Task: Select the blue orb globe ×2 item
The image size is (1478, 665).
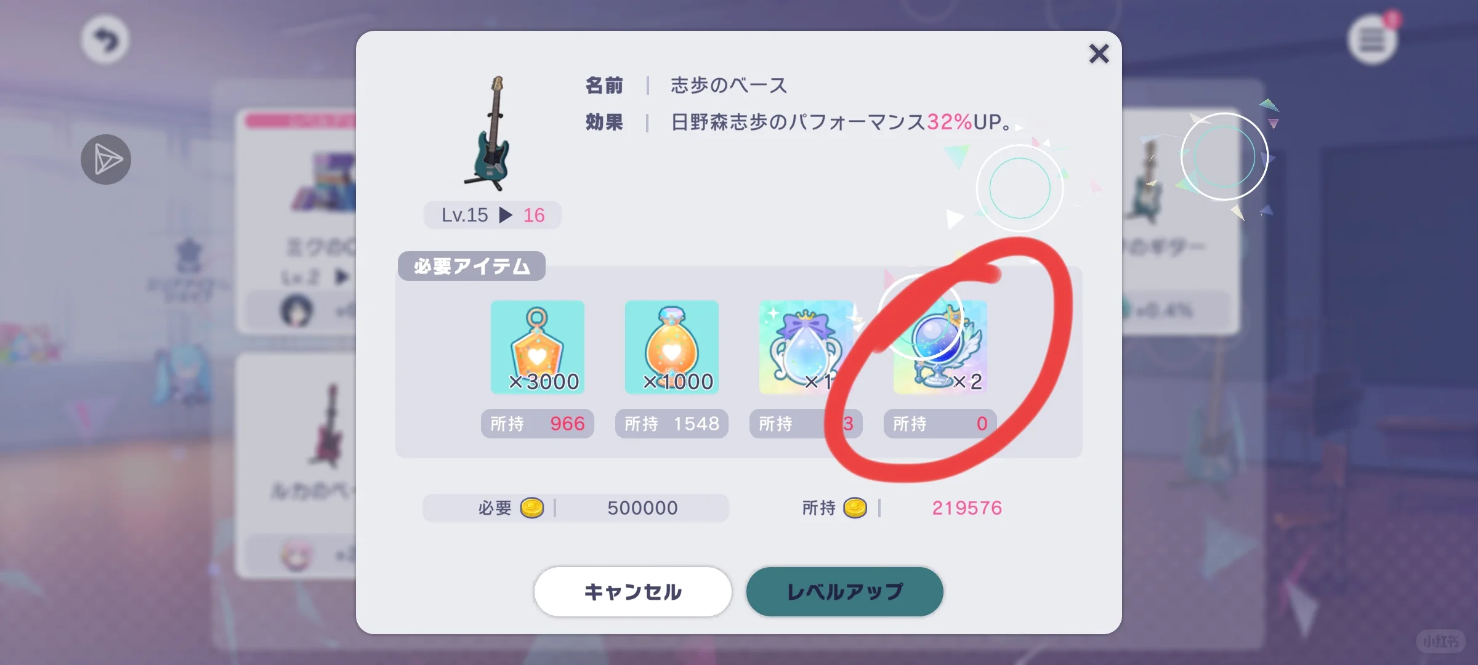Action: coord(940,347)
